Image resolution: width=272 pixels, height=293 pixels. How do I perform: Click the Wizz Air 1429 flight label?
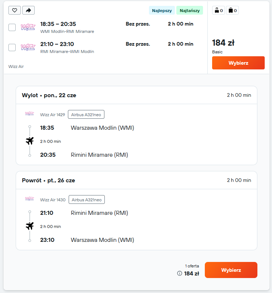pos(53,115)
